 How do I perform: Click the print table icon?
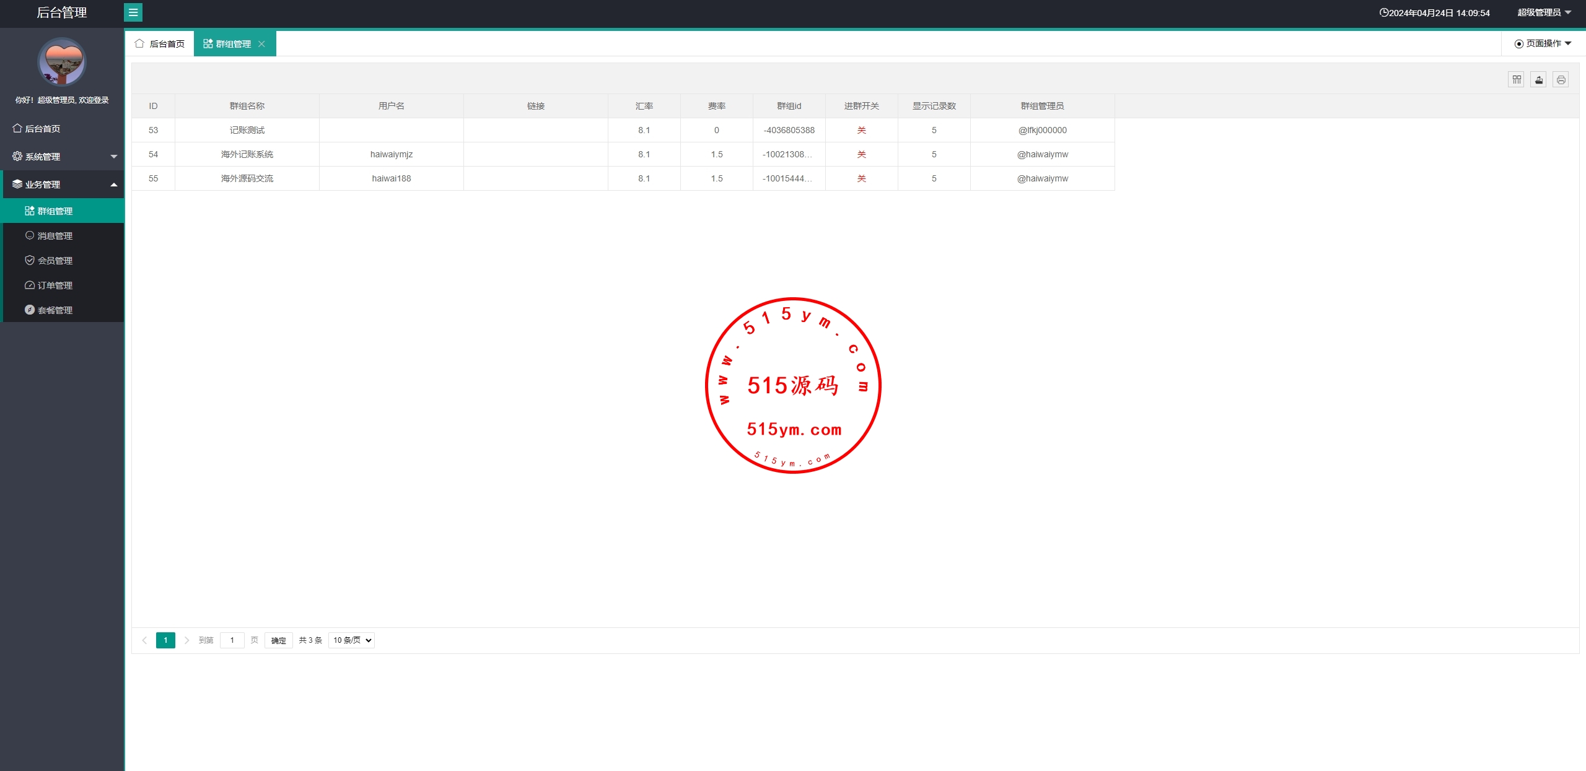click(1561, 80)
